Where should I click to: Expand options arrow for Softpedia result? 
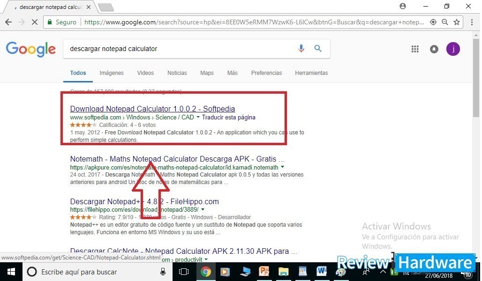click(198, 117)
